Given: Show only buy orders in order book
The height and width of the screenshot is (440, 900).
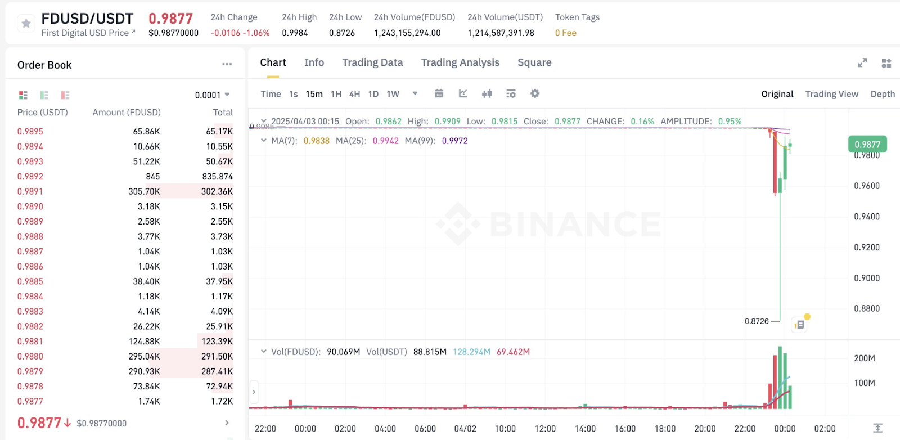Looking at the screenshot, I should (44, 95).
